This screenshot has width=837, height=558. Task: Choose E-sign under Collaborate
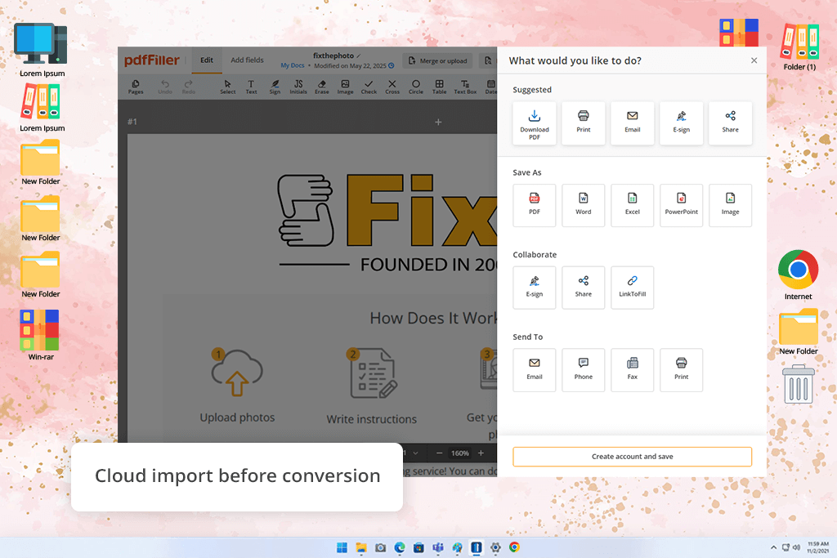pyautogui.click(x=535, y=288)
